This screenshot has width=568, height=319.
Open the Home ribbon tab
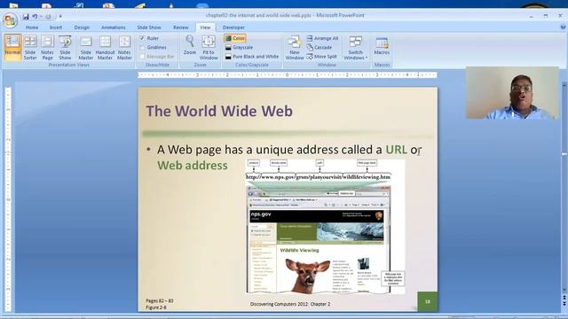(x=32, y=27)
